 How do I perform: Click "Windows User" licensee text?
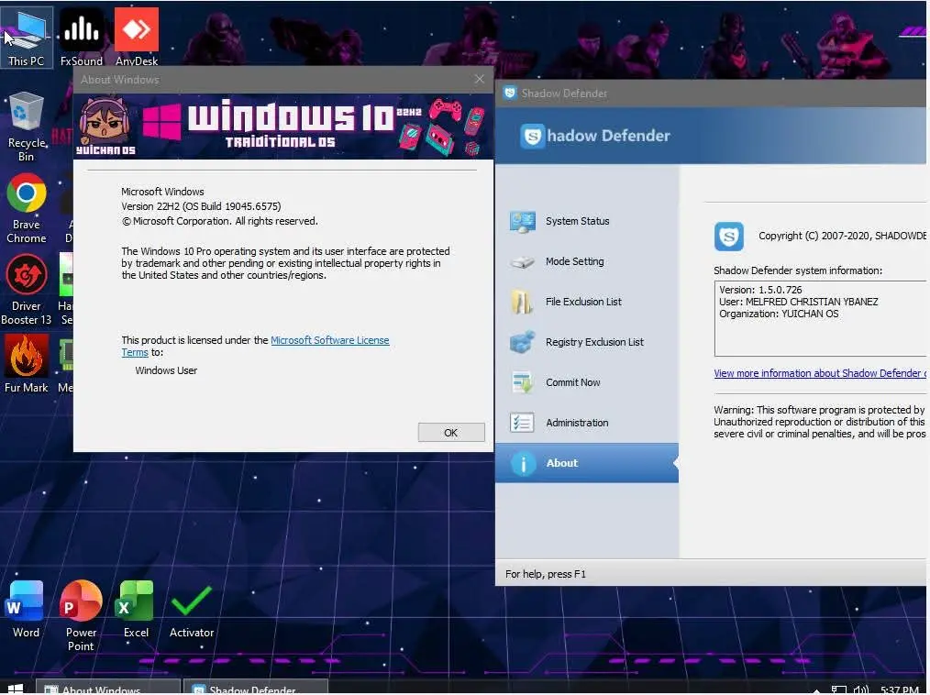coord(166,370)
